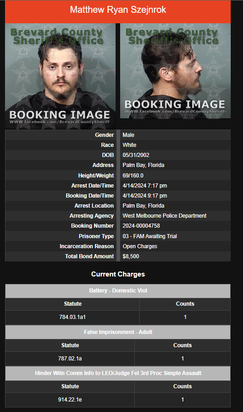
Task: Select the 'Incarceration Reason' label
Action: (86, 246)
